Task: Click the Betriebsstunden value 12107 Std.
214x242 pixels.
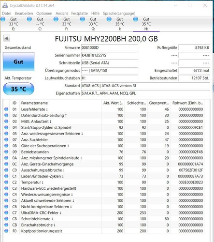Action: point(194,78)
